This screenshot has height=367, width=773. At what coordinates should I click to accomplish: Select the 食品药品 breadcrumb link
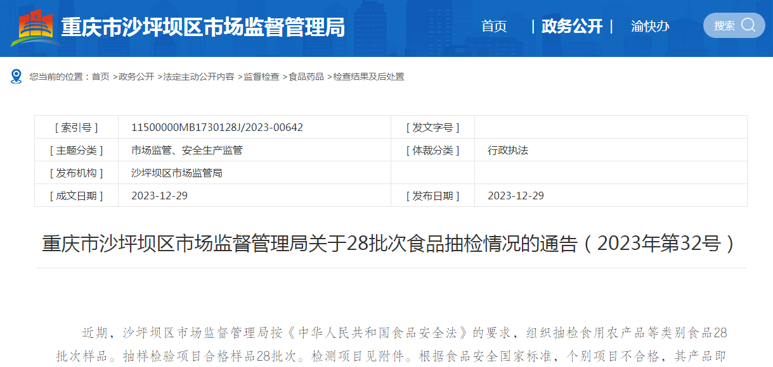point(306,77)
